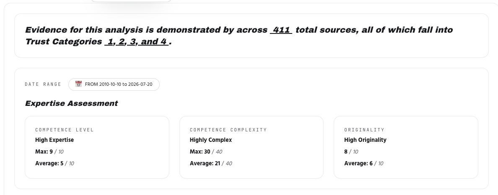Select the Competence Complexity card
This screenshot has height=195, width=498.
(x=251, y=147)
